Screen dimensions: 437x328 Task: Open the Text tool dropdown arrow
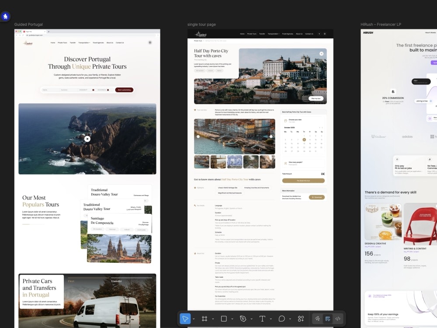tap(271, 319)
